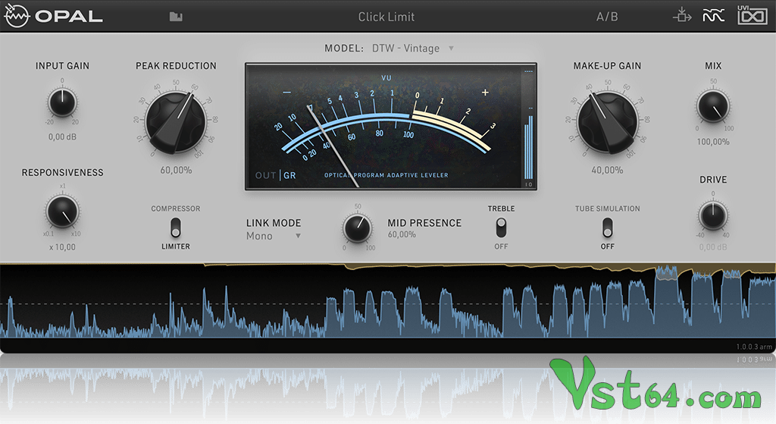Click the waveform history display

pos(388,300)
